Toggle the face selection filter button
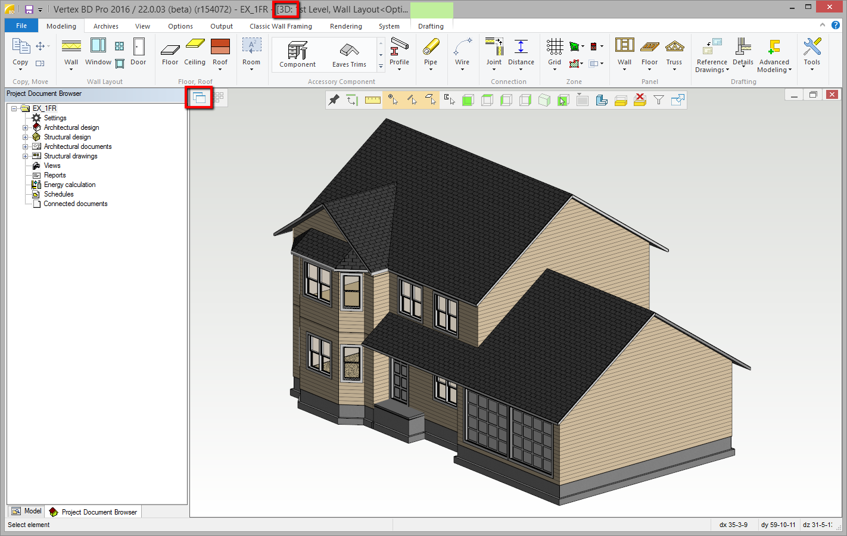 click(431, 100)
